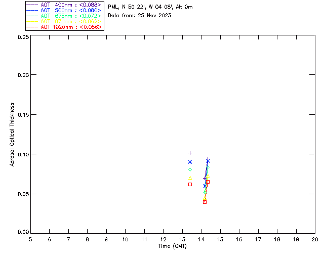Click the y-axis tick label 0.25

(23, 37)
